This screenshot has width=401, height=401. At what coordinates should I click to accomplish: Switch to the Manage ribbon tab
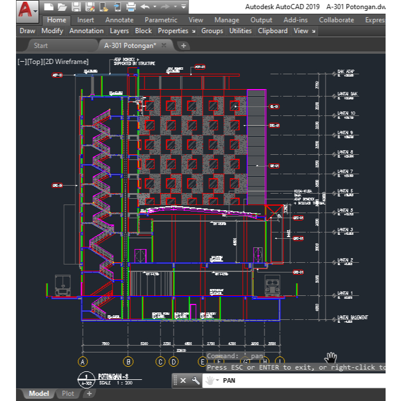(227, 20)
